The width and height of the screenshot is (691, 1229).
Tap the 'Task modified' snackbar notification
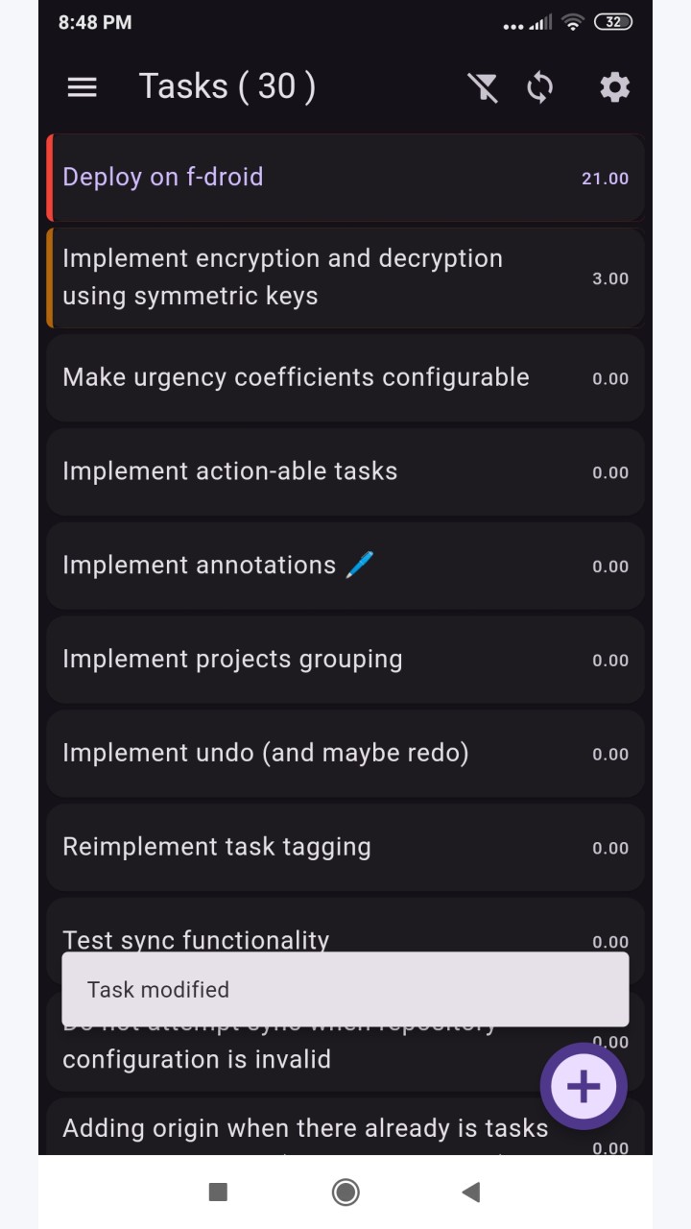tap(345, 990)
